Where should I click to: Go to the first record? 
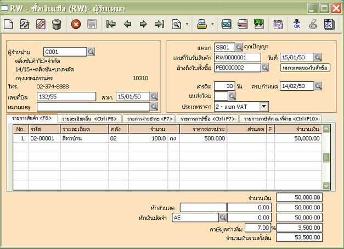111,24
